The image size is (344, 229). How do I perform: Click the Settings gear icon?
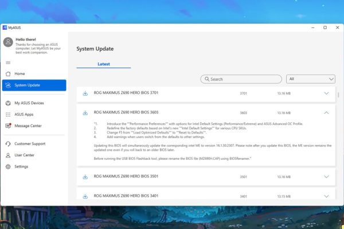(8, 167)
